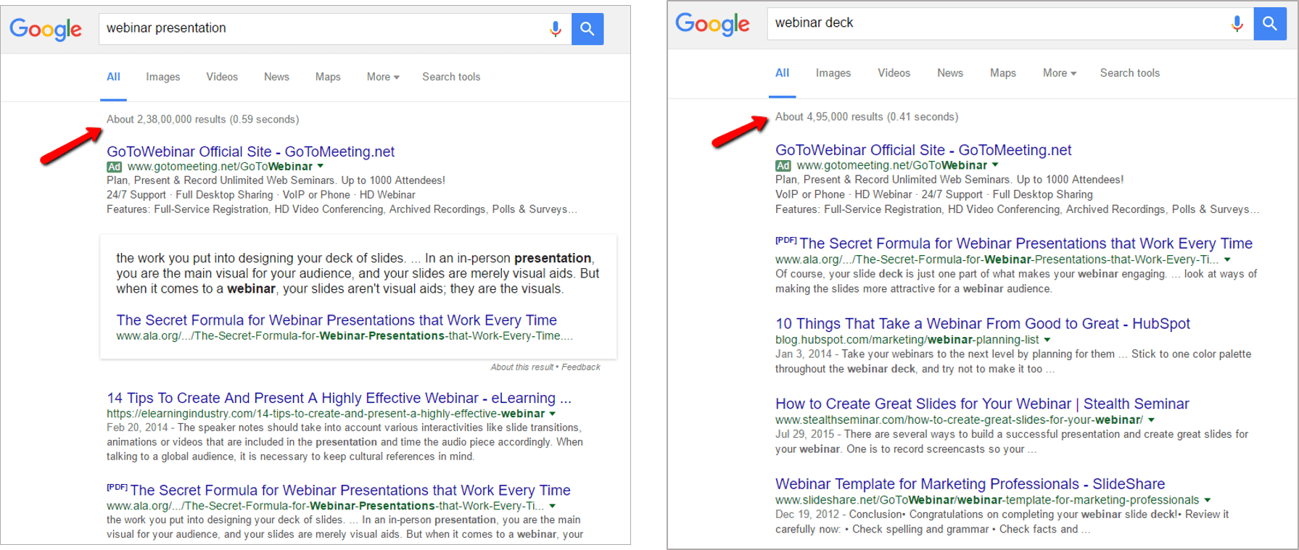Open the News tab in the webinar presentation window
1299x550 pixels.
click(x=276, y=77)
